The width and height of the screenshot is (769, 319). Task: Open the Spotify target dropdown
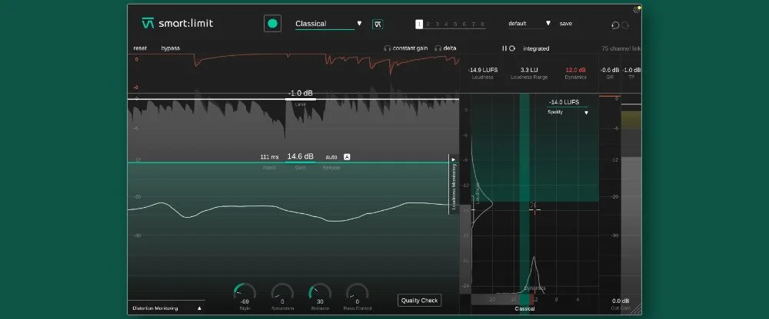point(568,112)
